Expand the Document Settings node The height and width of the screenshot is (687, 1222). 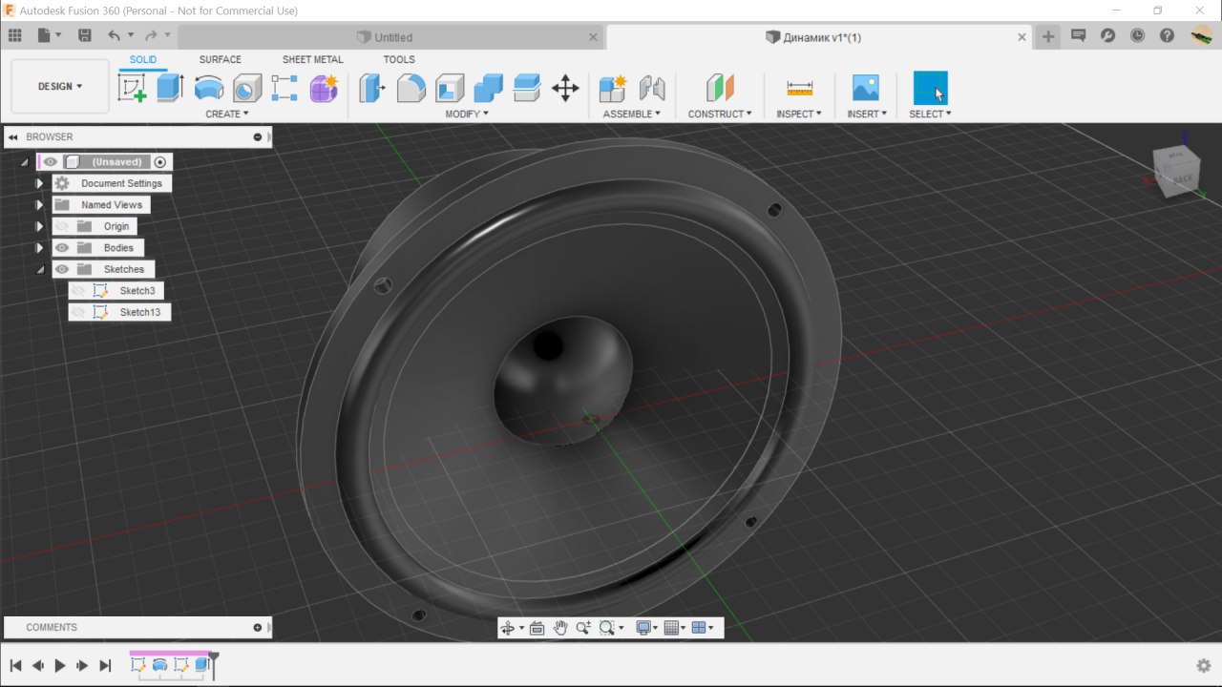pos(39,183)
